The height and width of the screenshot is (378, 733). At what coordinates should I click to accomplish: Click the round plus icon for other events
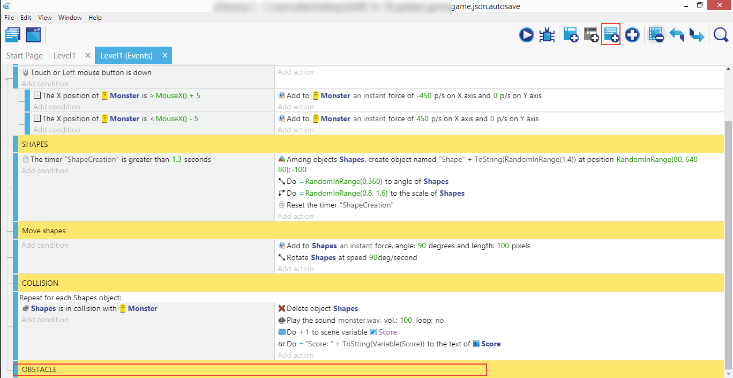click(x=632, y=35)
